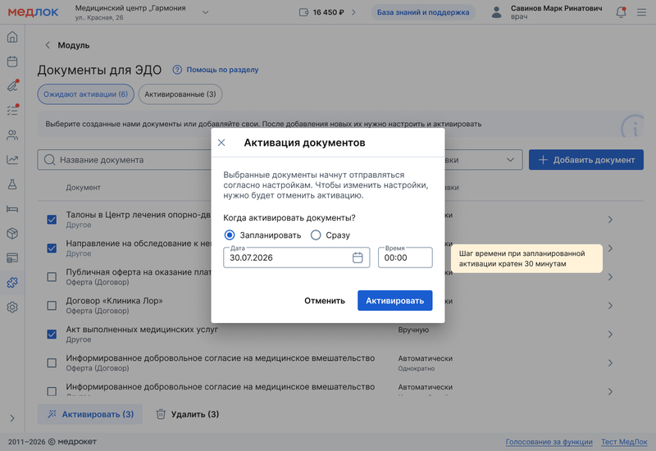Open the modules puzzle icon in sidebar

point(12,282)
